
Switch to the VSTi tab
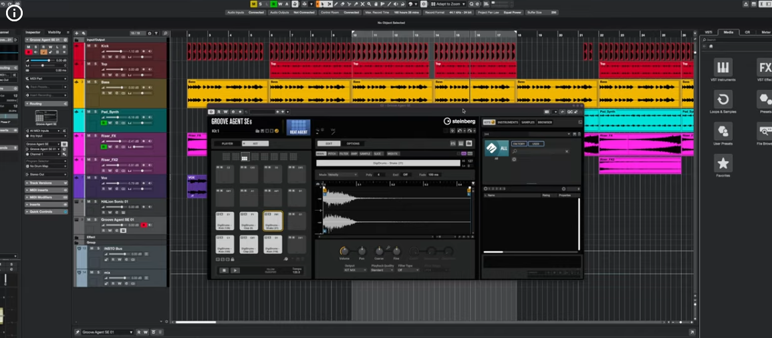coord(709,32)
